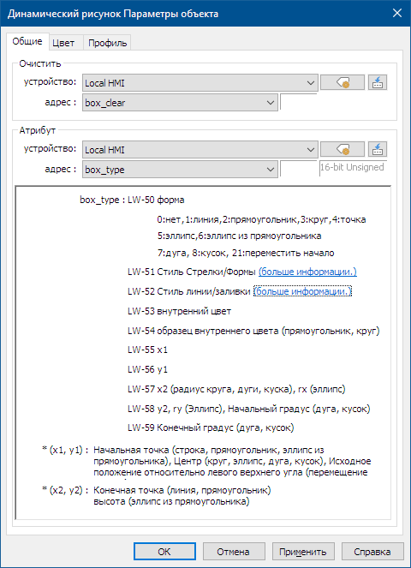Expand the Очистить устройство Local HMI dropdown
Viewport: 411px width, 568px height.
tap(200, 83)
